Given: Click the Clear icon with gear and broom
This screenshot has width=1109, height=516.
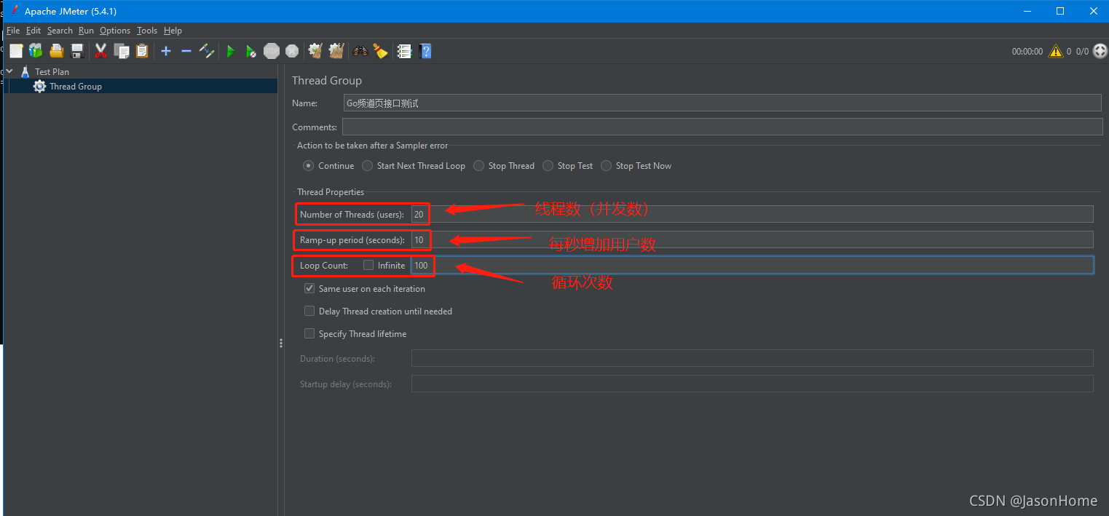Looking at the screenshot, I should point(315,51).
